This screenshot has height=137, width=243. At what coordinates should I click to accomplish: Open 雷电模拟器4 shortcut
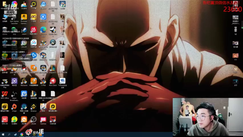[x=53, y=108]
